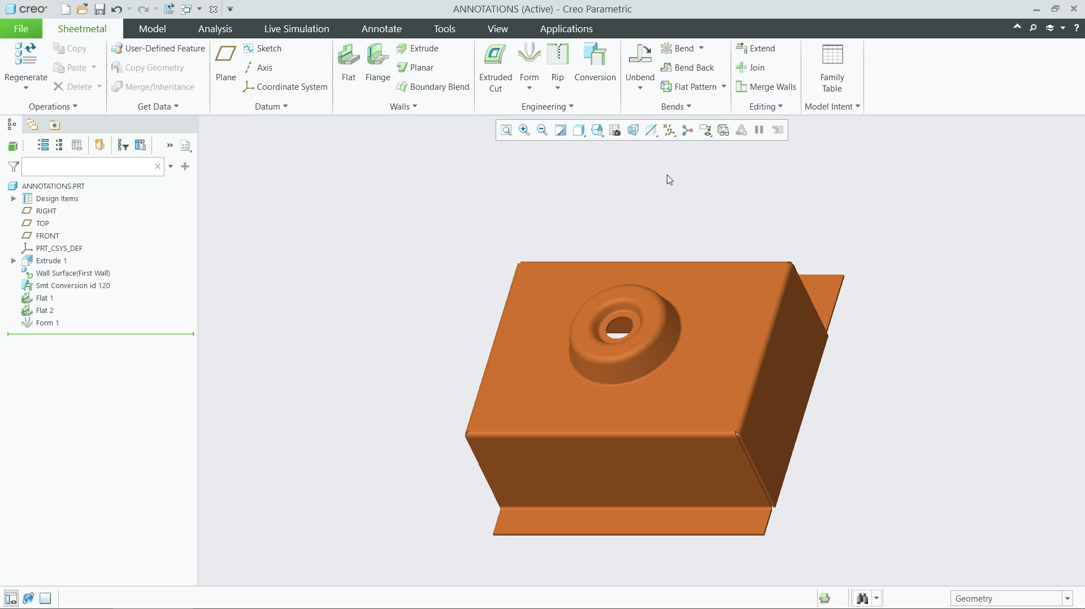The width and height of the screenshot is (1085, 609).
Task: Open the File menu
Action: coord(21,29)
